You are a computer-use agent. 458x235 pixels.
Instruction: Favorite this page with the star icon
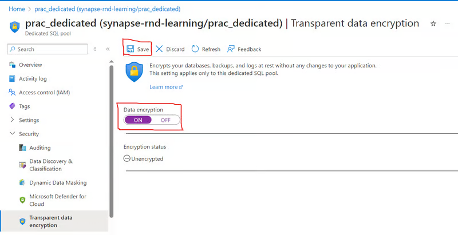[x=433, y=23]
